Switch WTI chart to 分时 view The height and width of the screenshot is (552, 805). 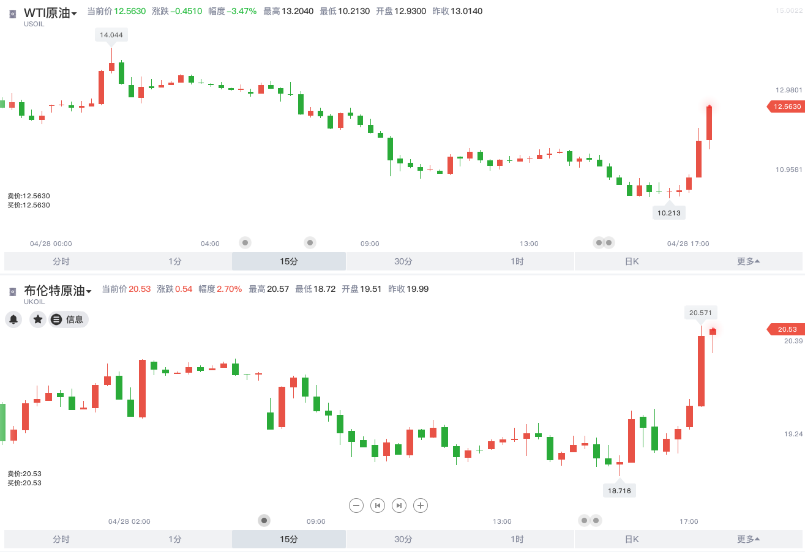point(60,261)
